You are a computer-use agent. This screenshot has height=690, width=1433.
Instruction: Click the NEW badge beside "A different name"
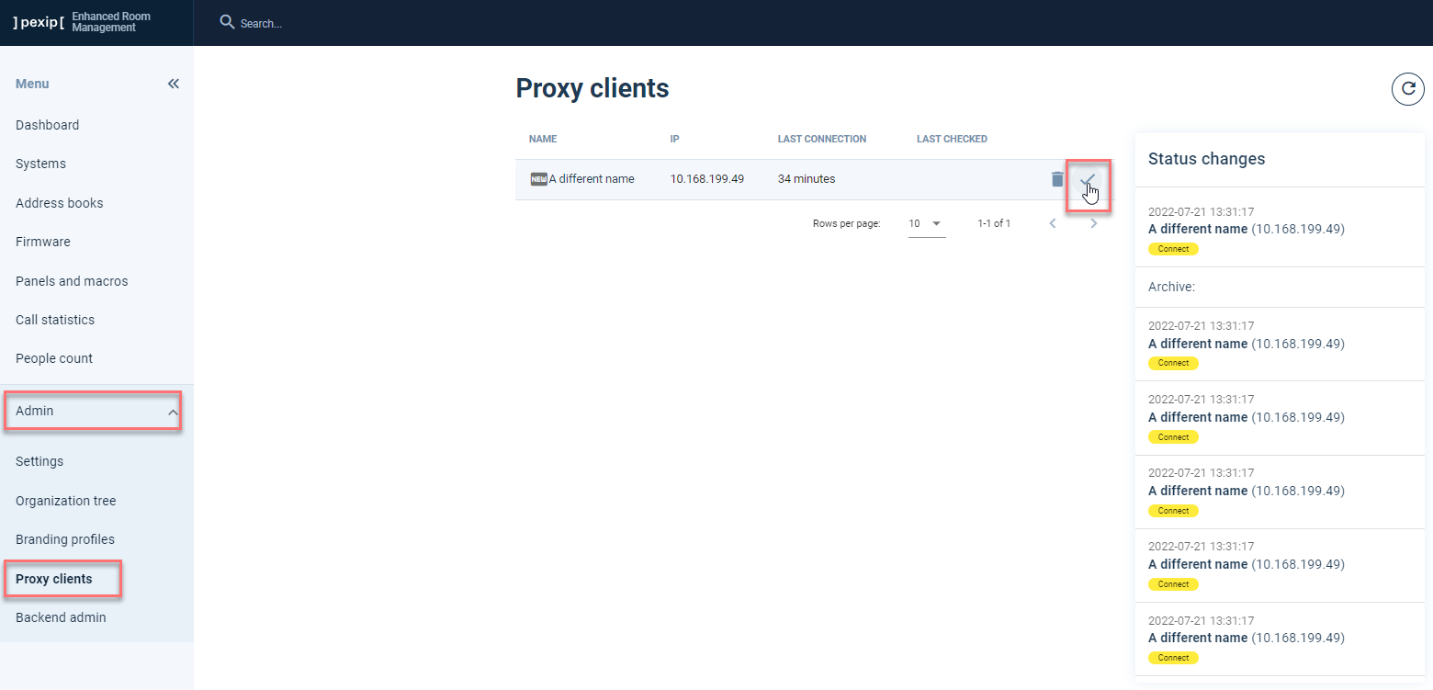pos(538,179)
